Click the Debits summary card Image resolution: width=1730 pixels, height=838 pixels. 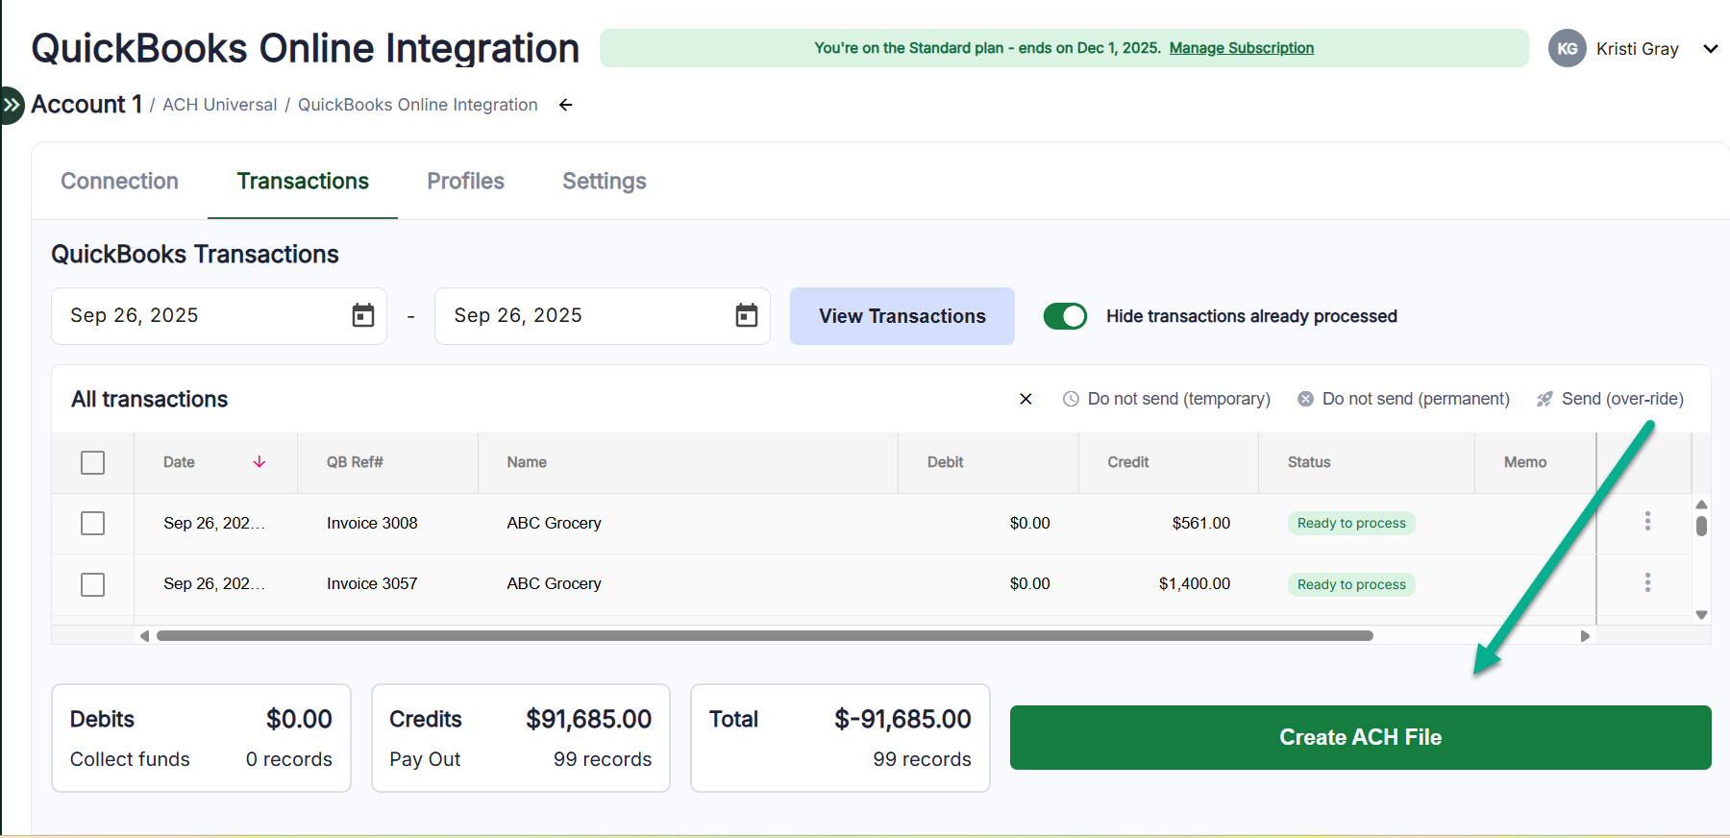(x=201, y=738)
